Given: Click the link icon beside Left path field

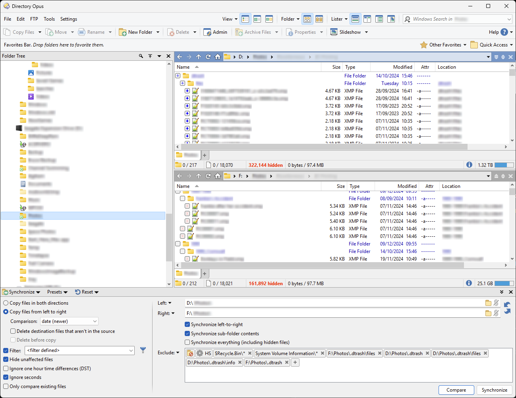Looking at the screenshot, I should tap(496, 303).
